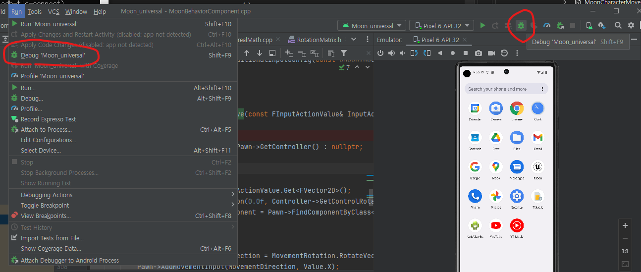Screen dimensions: 641x272
Task: Open the Tools menu
Action: [x=35, y=11]
